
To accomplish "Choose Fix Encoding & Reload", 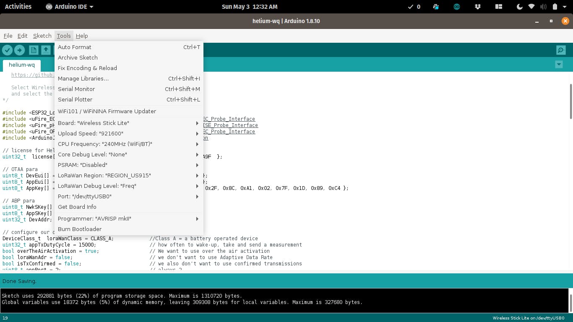I will (x=129, y=68).
